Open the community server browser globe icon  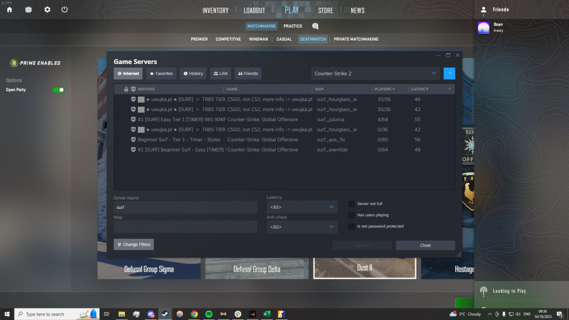coord(316,26)
